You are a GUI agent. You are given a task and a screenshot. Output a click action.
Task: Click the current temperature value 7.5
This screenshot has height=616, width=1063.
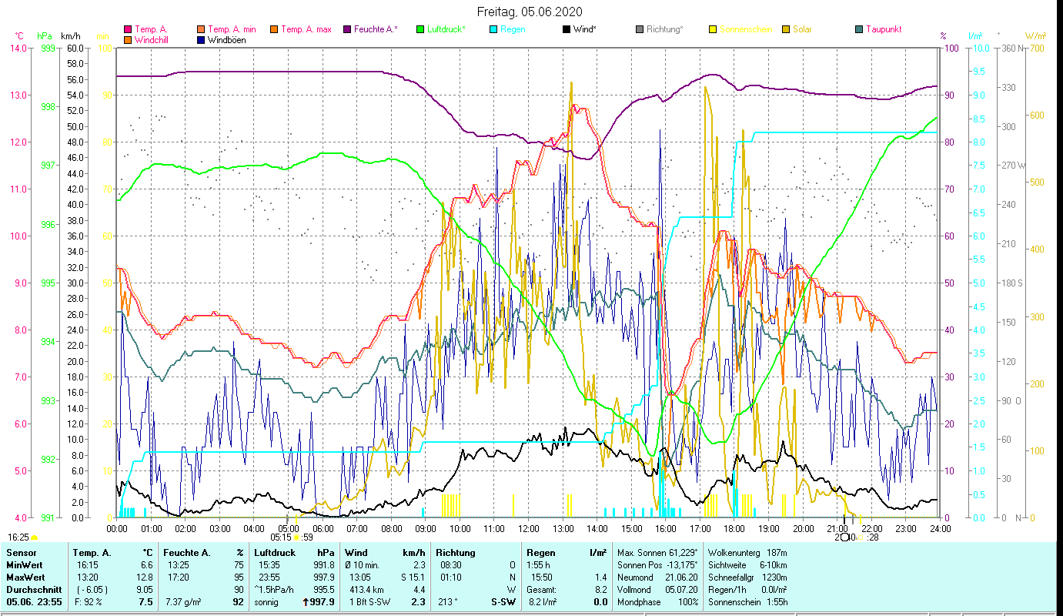pyautogui.click(x=146, y=602)
